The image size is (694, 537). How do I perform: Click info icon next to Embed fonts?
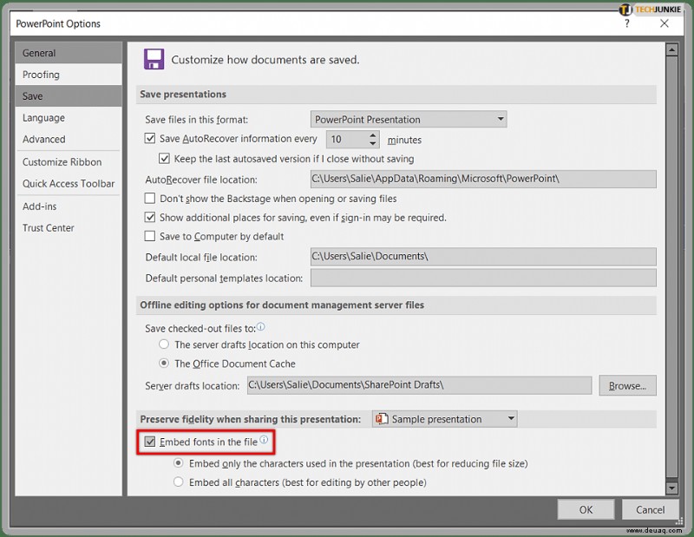tap(264, 440)
